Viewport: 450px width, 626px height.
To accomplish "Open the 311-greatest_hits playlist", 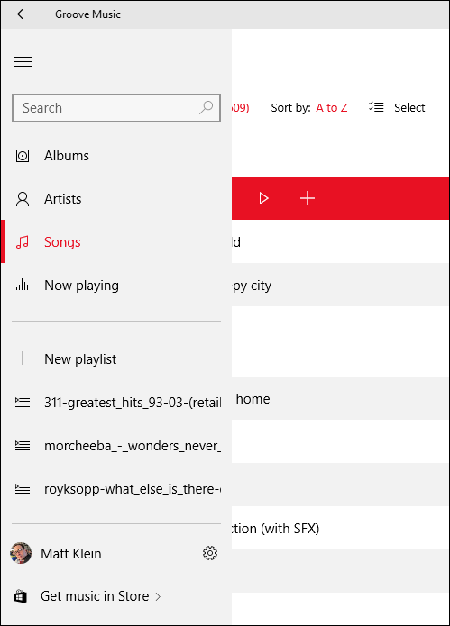I will [x=116, y=403].
